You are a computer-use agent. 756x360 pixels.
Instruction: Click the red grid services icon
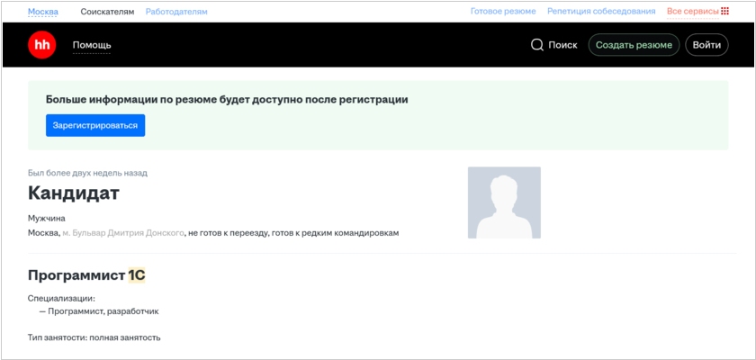[x=724, y=12]
